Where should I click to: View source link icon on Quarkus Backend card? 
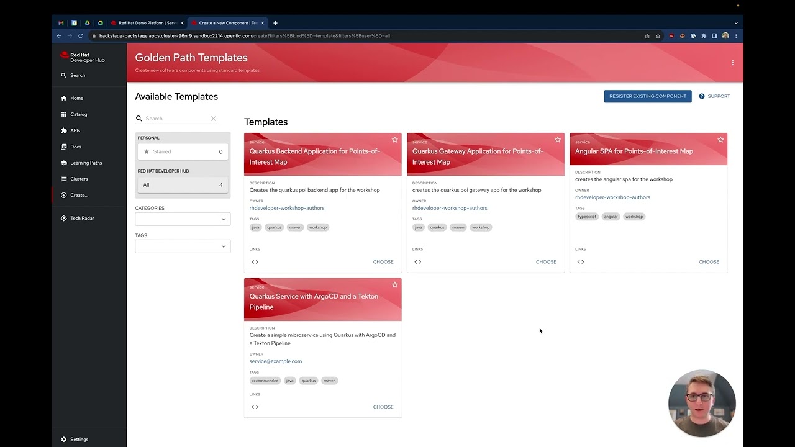coord(255,261)
